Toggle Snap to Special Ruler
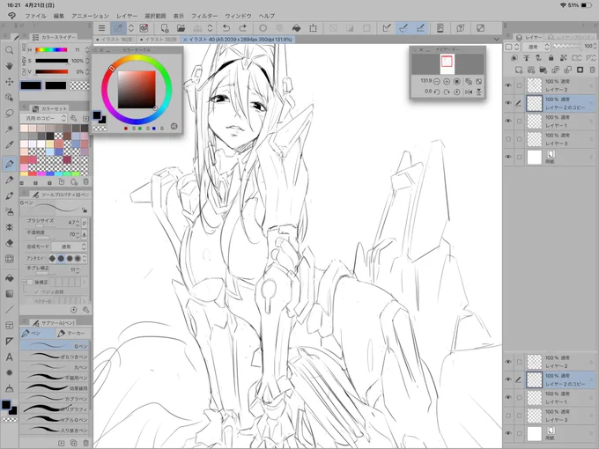The image size is (599, 449). coord(403,28)
